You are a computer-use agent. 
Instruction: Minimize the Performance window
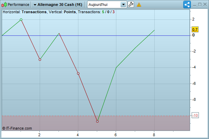(194, 5)
